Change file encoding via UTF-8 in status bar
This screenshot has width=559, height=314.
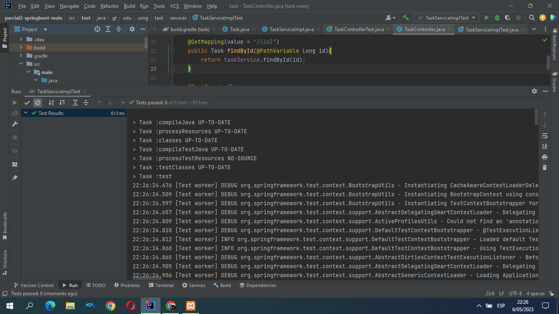pyautogui.click(x=515, y=294)
